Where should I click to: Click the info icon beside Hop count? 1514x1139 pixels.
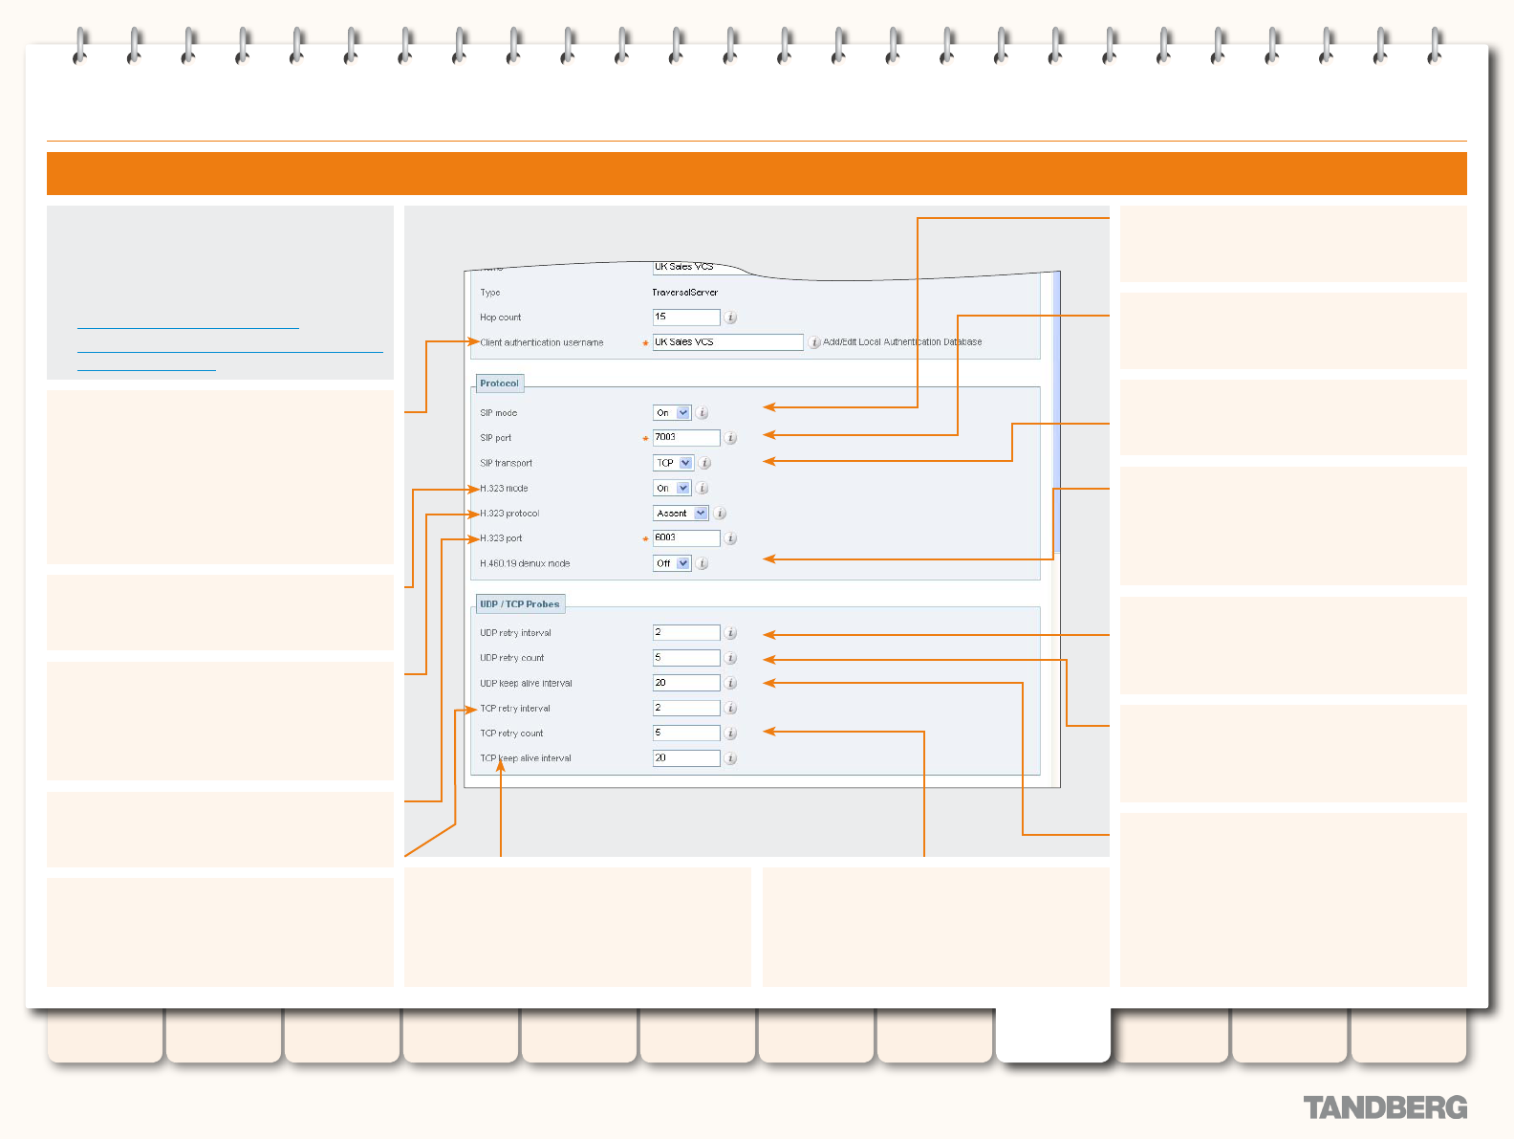pyautogui.click(x=730, y=318)
